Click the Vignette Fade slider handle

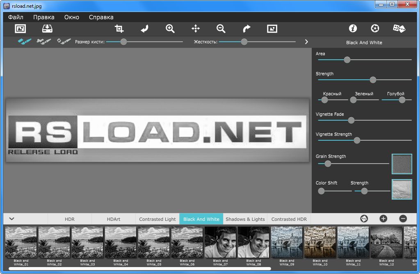351,120
